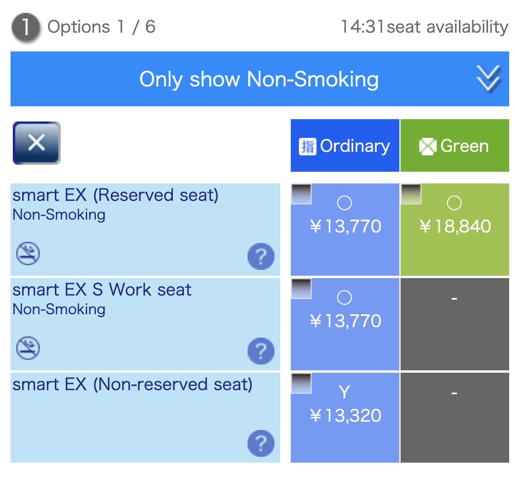Image resolution: width=515 pixels, height=479 pixels.
Task: Click no-smoking icon in S Work seat row
Action: [x=28, y=348]
